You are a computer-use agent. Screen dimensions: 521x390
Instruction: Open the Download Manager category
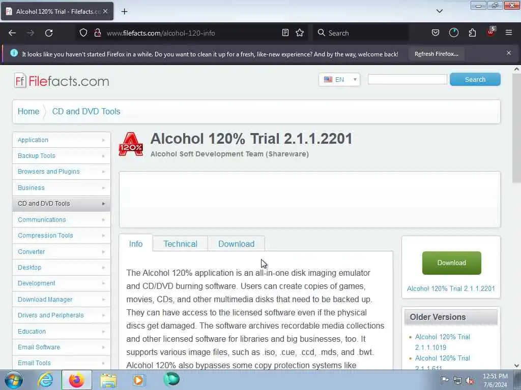click(62, 300)
